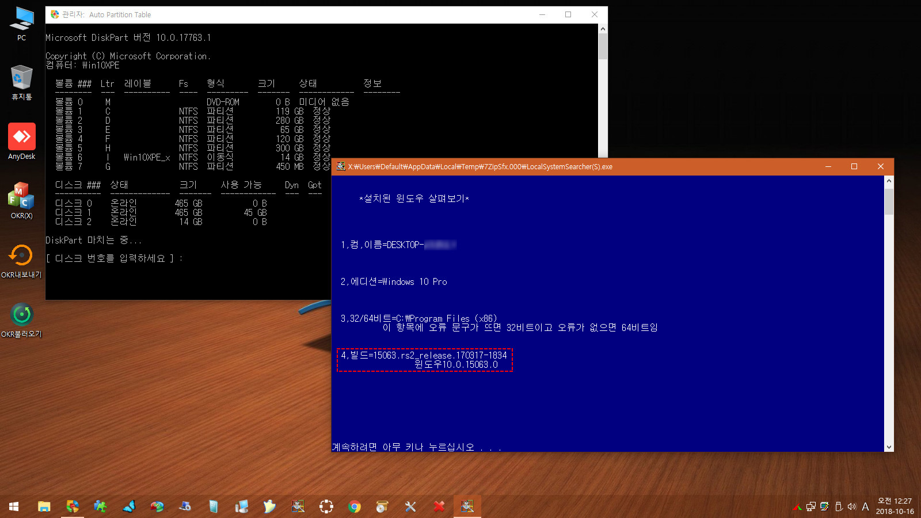Switch to the active LocalSystemSearcher taskbar item
This screenshot has height=518, width=921.
tap(467, 506)
